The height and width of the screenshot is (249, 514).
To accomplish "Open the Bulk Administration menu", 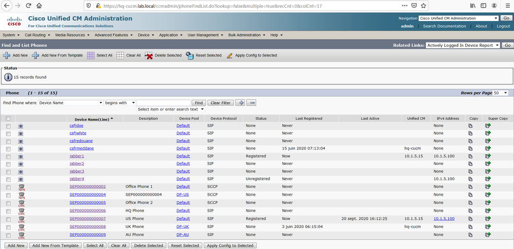I will coord(247,35).
